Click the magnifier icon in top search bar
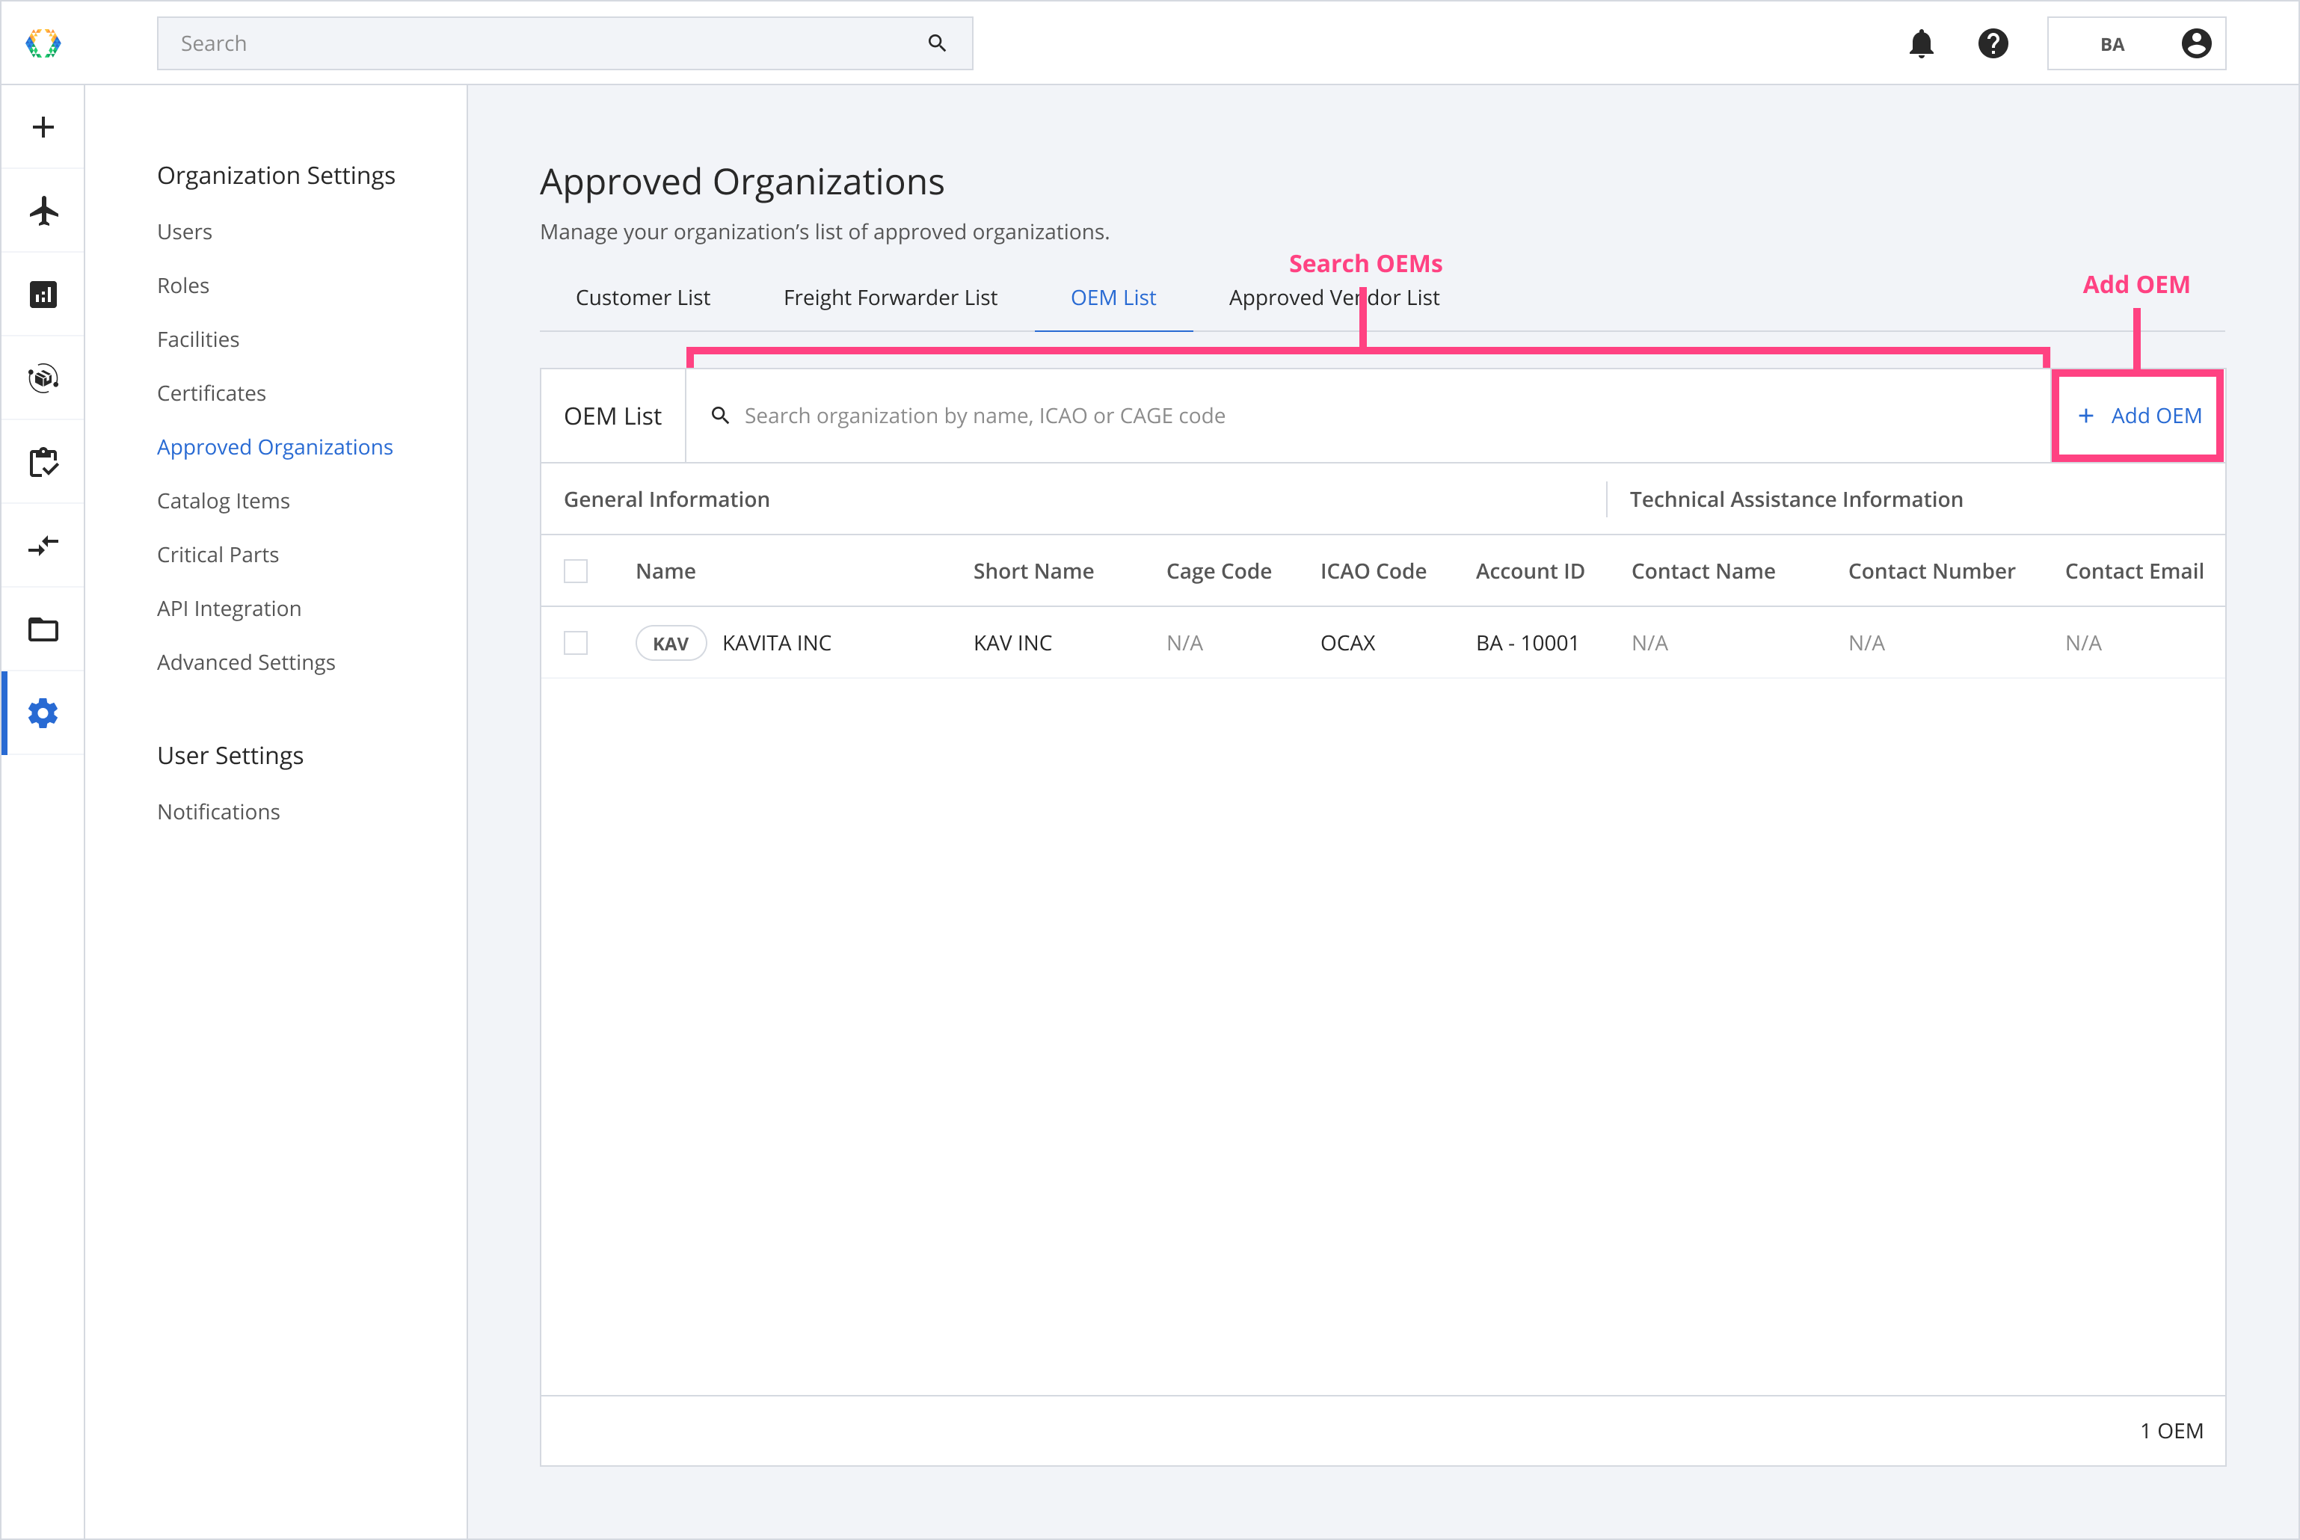This screenshot has height=1540, width=2300. (x=937, y=43)
